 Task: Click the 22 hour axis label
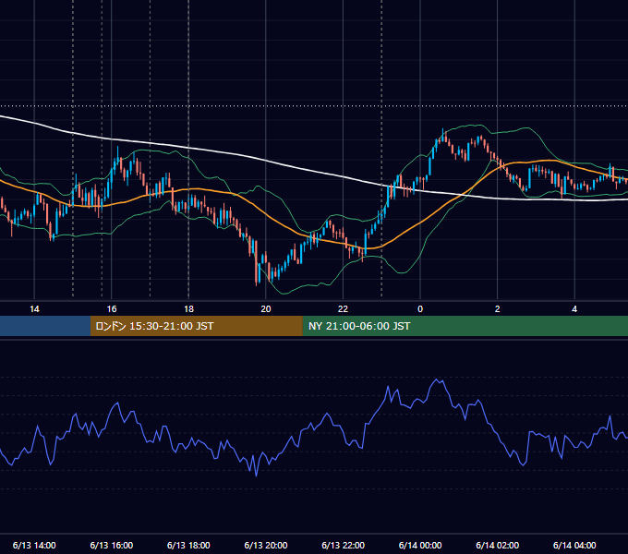tap(343, 309)
